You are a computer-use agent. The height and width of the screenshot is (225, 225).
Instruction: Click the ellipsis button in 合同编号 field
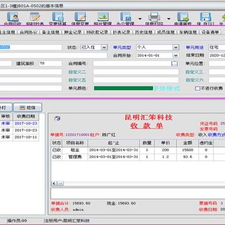coord(174,64)
